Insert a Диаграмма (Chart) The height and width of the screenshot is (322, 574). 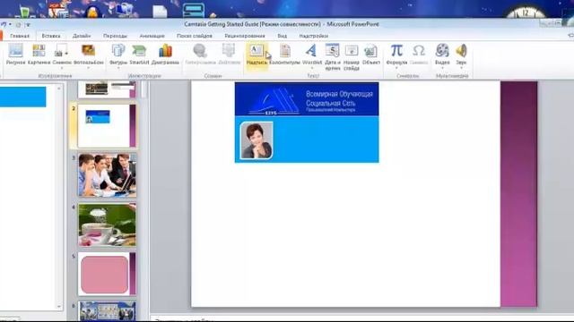coord(165,54)
